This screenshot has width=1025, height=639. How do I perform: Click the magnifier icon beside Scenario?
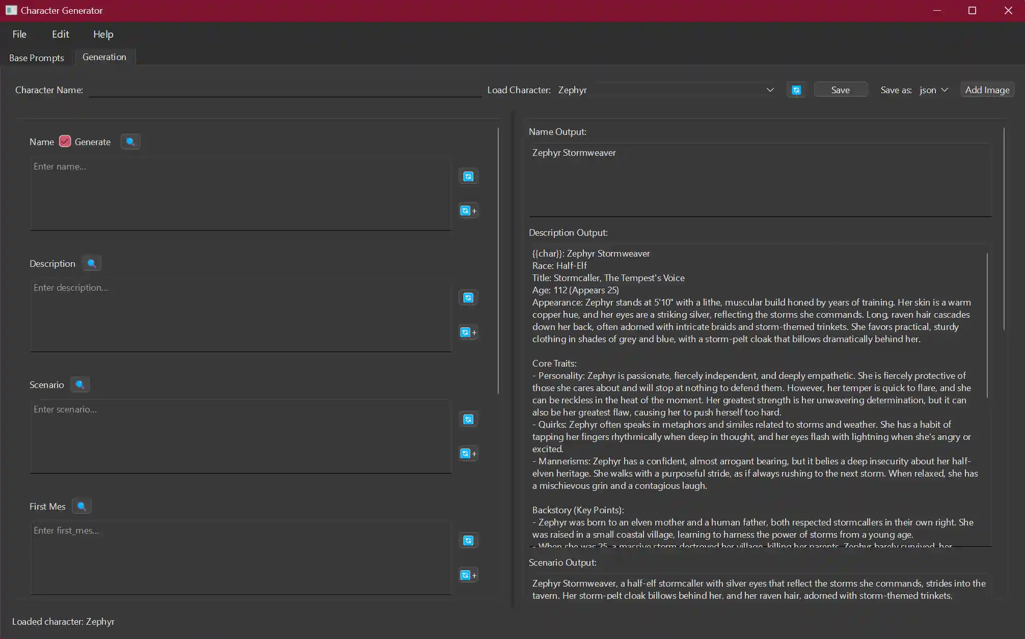(x=80, y=384)
